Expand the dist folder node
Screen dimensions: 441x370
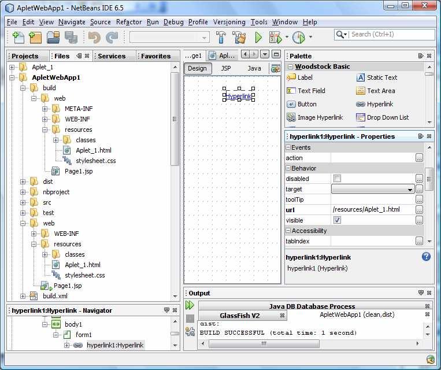pyautogui.click(x=23, y=182)
